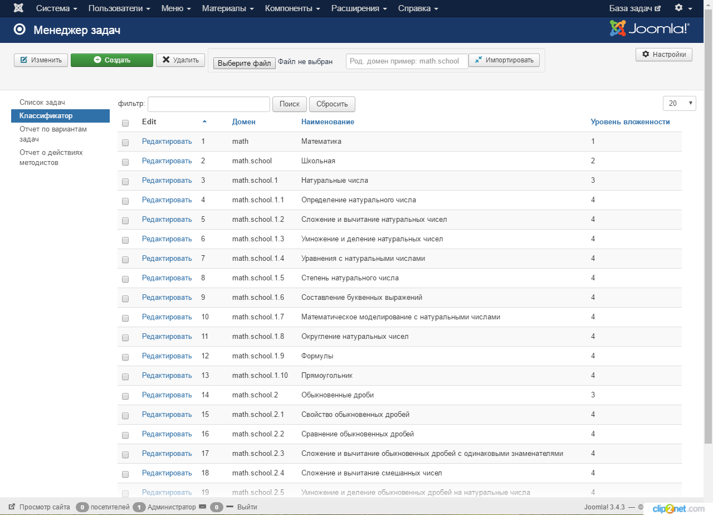Select the checkbox for Обыкновенные дроби
The width and height of the screenshot is (713, 515).
click(125, 396)
